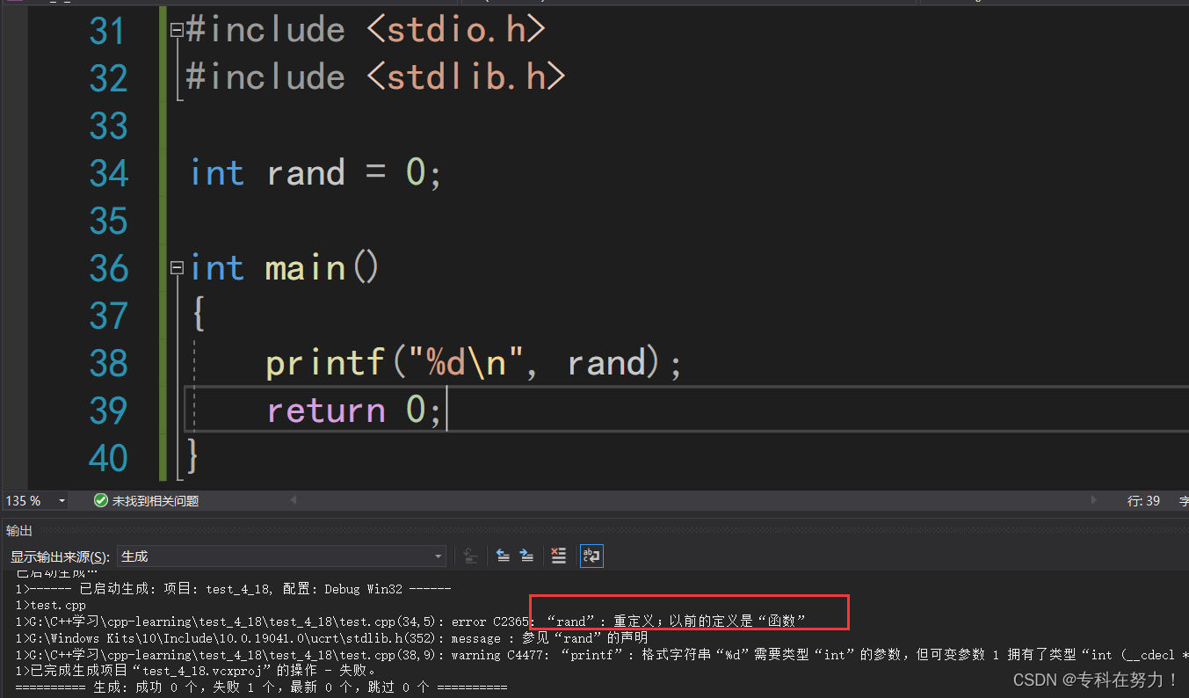Click the '已完成生成项目' failed output line

196,672
